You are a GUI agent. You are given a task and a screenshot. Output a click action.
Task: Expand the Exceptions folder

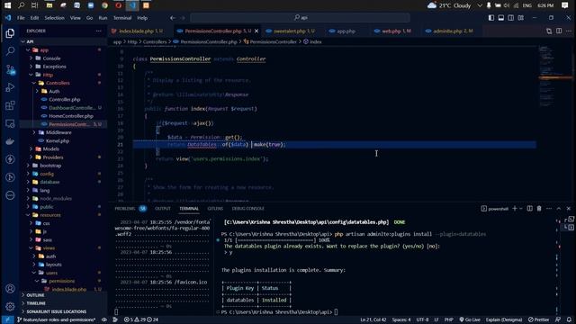click(x=54, y=67)
